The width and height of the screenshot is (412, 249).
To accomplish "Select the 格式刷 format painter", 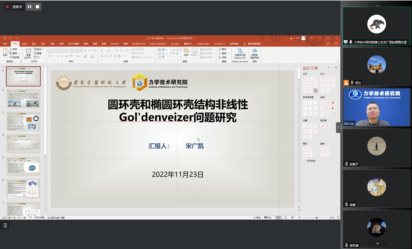I will point(14,57).
